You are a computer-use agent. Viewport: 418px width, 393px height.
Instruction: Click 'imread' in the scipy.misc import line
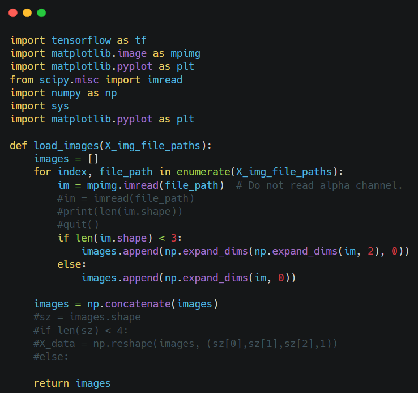pos(165,80)
